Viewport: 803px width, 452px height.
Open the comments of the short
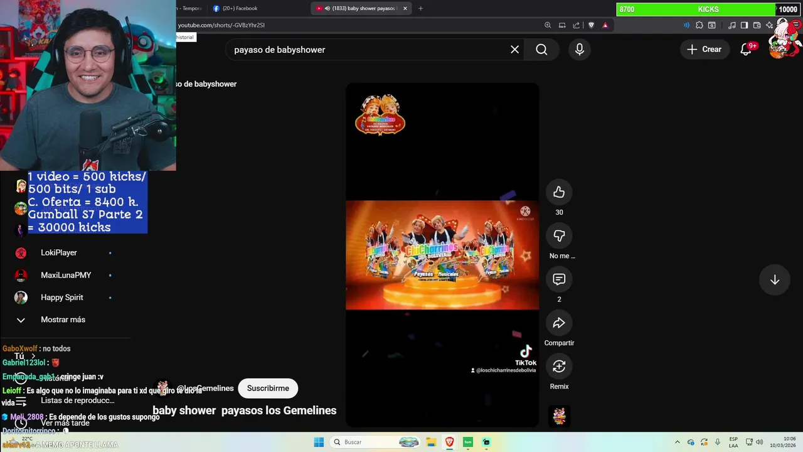point(559,279)
